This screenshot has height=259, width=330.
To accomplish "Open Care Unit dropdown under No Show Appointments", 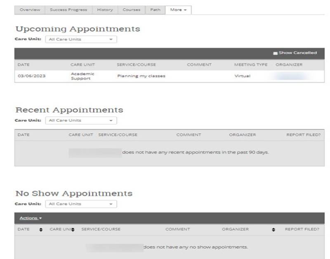I will 81,204.
